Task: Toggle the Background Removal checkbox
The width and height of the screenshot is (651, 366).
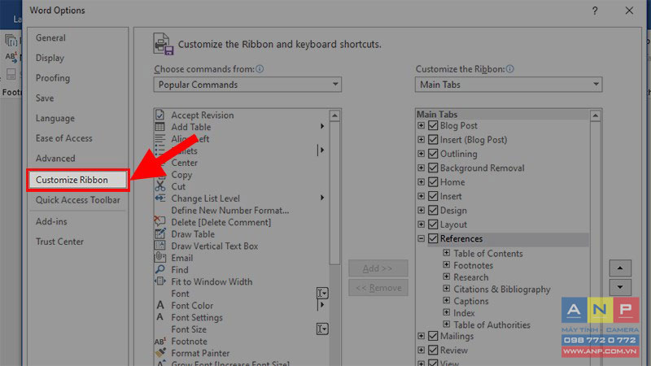Action: [x=433, y=168]
